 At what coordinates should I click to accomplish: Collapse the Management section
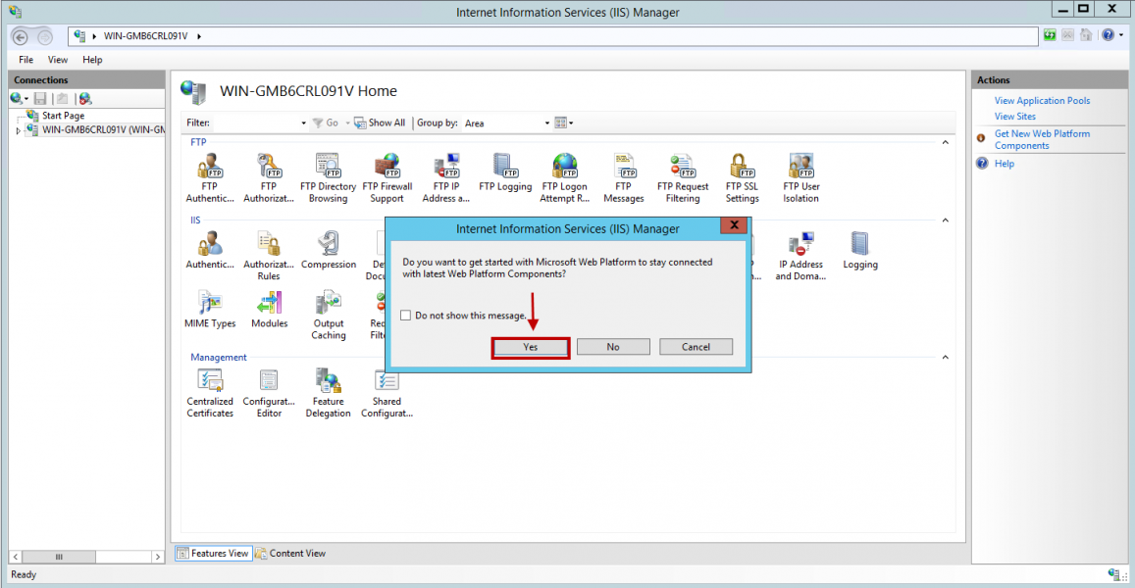pyautogui.click(x=945, y=358)
